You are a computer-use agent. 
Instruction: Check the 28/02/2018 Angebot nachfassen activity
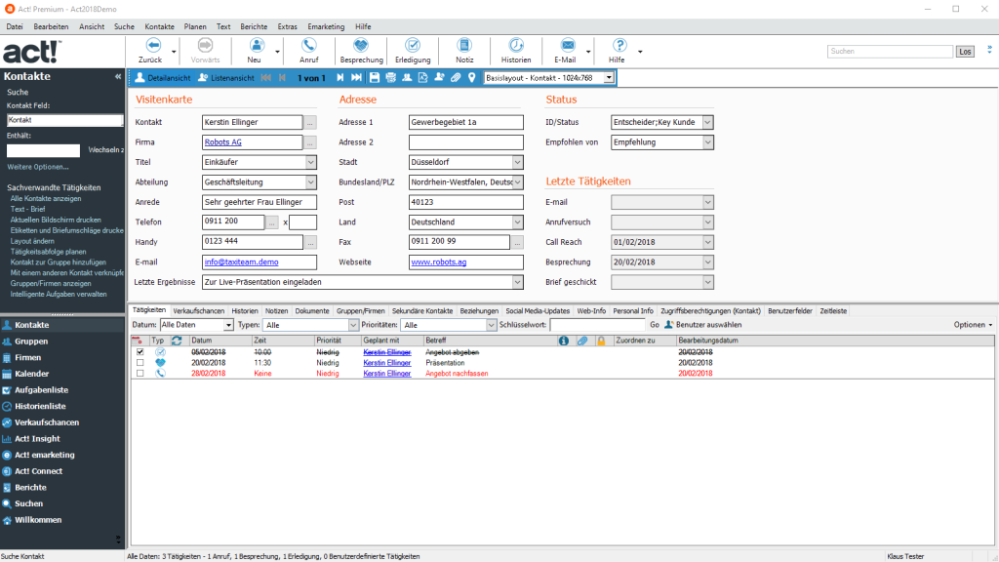(x=139, y=372)
